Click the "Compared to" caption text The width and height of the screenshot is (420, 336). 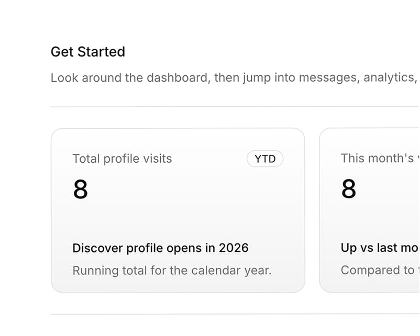pos(377,270)
